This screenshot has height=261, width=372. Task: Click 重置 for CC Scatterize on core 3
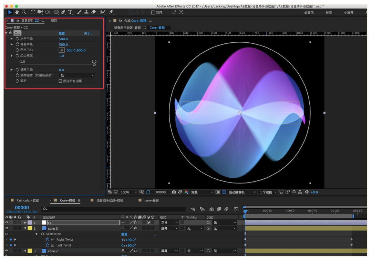point(124,234)
